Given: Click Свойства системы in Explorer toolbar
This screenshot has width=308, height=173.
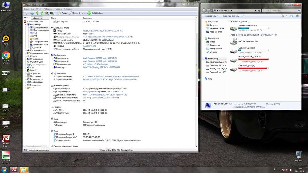Looking at the screenshot, I should click(231, 16).
